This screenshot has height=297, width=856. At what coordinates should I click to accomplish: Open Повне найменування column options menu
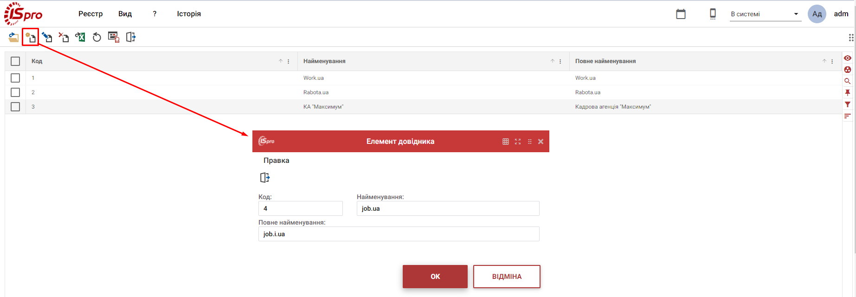[832, 61]
